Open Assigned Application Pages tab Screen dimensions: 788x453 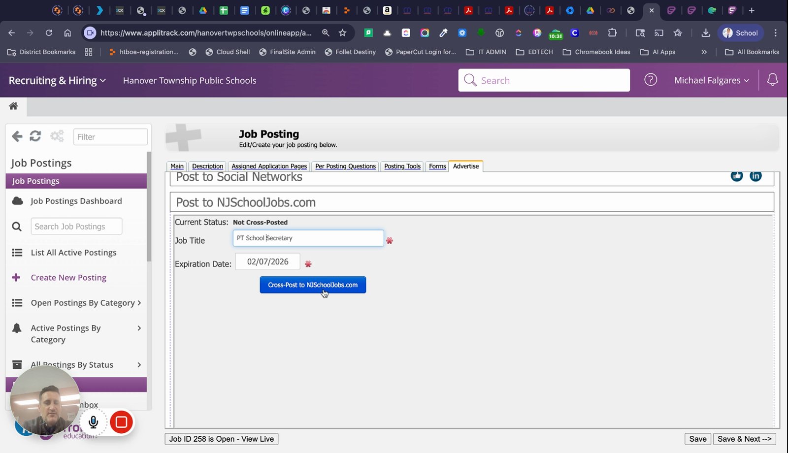(x=269, y=166)
